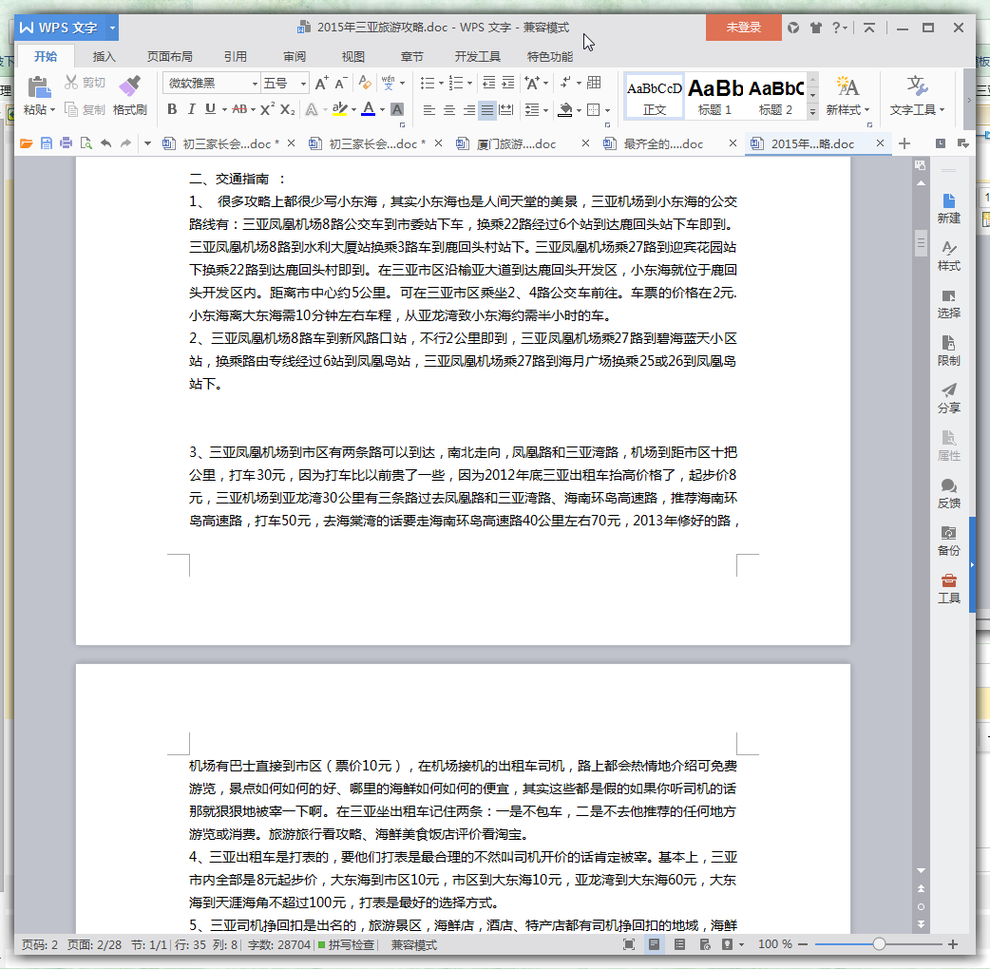Switch to outline view in status bar
This screenshot has height=969, width=990.
679,944
